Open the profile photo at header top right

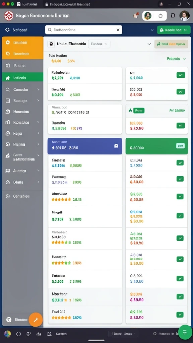tap(185, 15)
